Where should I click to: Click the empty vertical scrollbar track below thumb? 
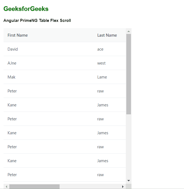pyautogui.click(x=128, y=146)
